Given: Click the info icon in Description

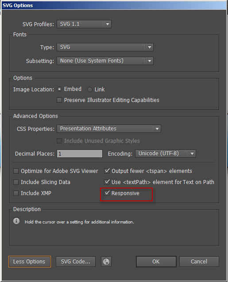Looking at the screenshot, I should coord(16,221).
